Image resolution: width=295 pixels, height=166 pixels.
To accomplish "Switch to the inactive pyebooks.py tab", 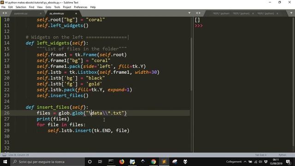I will pyautogui.click(x=21, y=13).
